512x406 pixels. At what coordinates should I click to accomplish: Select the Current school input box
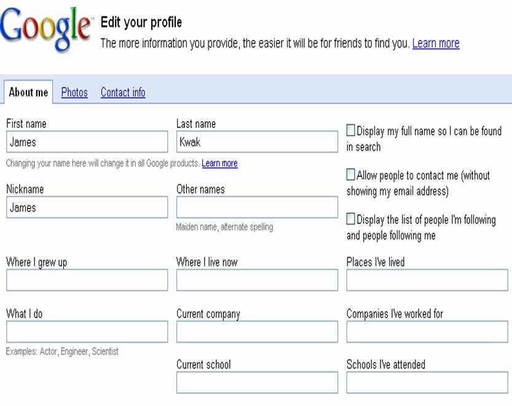pyautogui.click(x=256, y=382)
